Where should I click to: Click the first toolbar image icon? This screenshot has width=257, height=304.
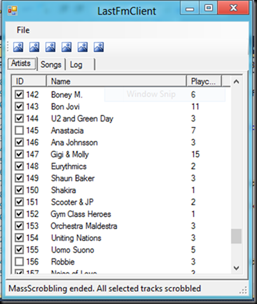[x=18, y=47]
